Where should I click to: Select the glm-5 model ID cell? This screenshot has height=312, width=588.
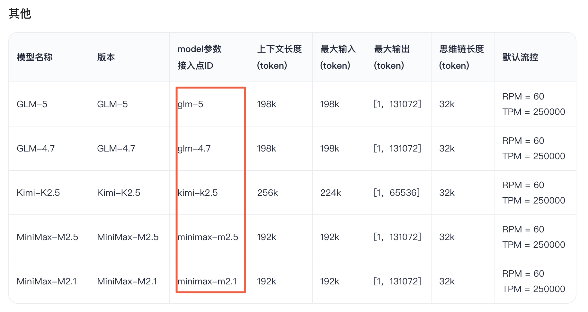(191, 104)
